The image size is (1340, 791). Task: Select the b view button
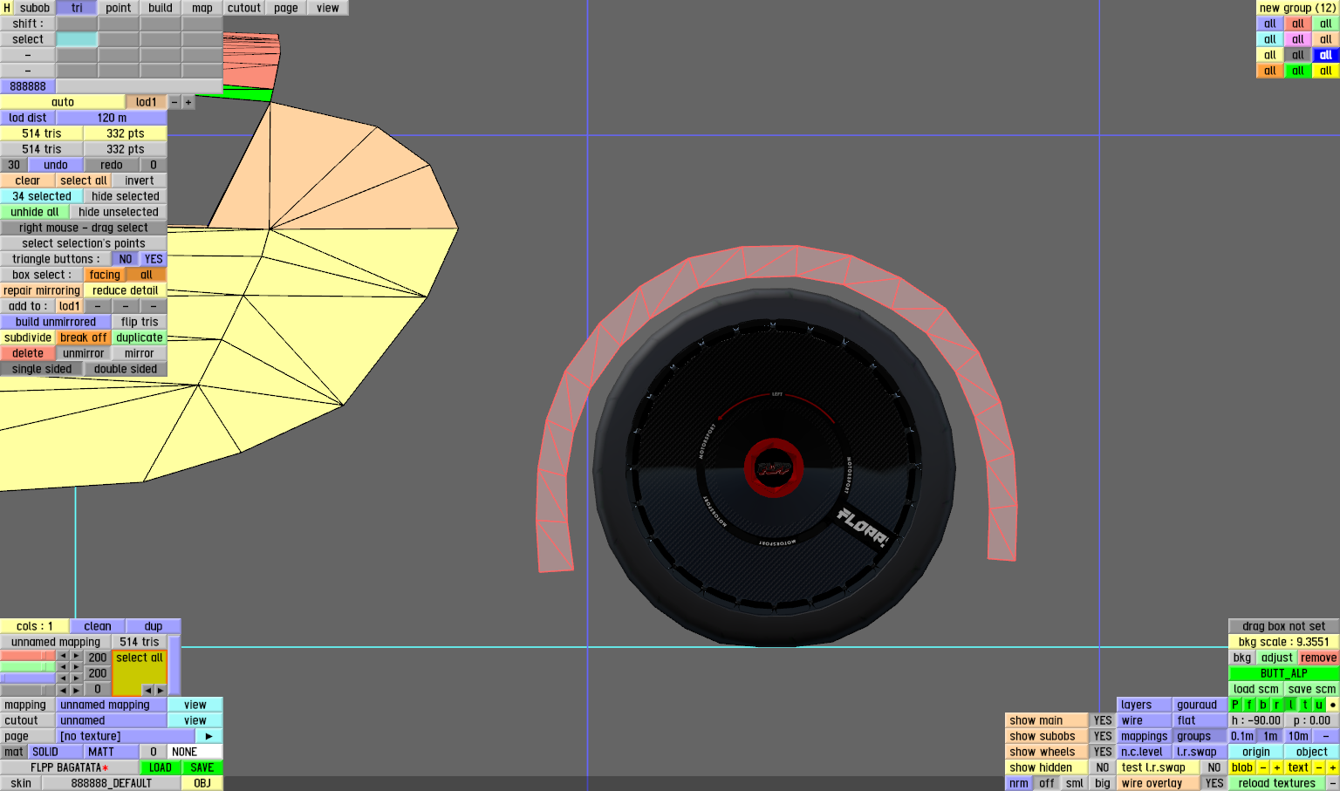tap(1263, 705)
